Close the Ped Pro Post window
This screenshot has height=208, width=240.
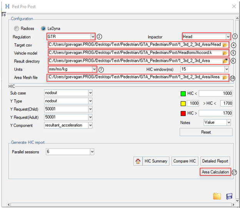pos(234,6)
